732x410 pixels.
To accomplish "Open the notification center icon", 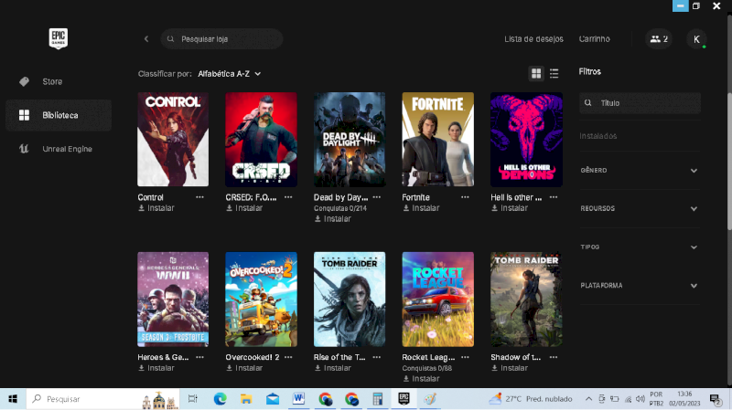I will point(716,399).
